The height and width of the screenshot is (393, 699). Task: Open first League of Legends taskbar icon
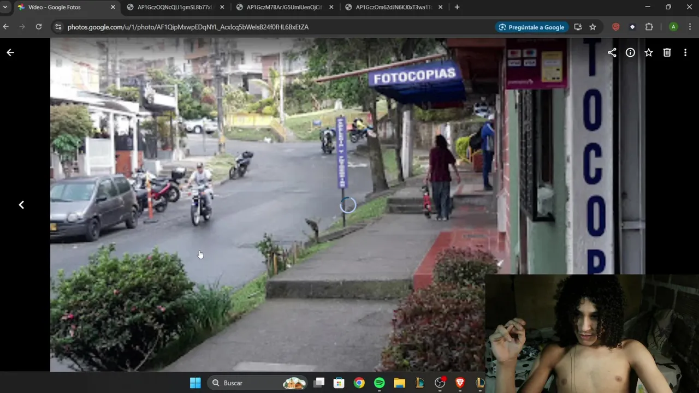419,383
